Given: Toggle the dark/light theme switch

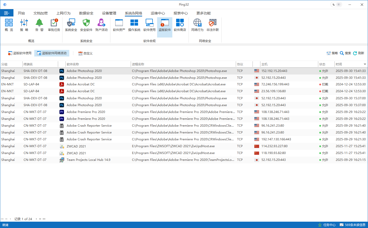Looking at the screenshot, I should tap(336, 5).
